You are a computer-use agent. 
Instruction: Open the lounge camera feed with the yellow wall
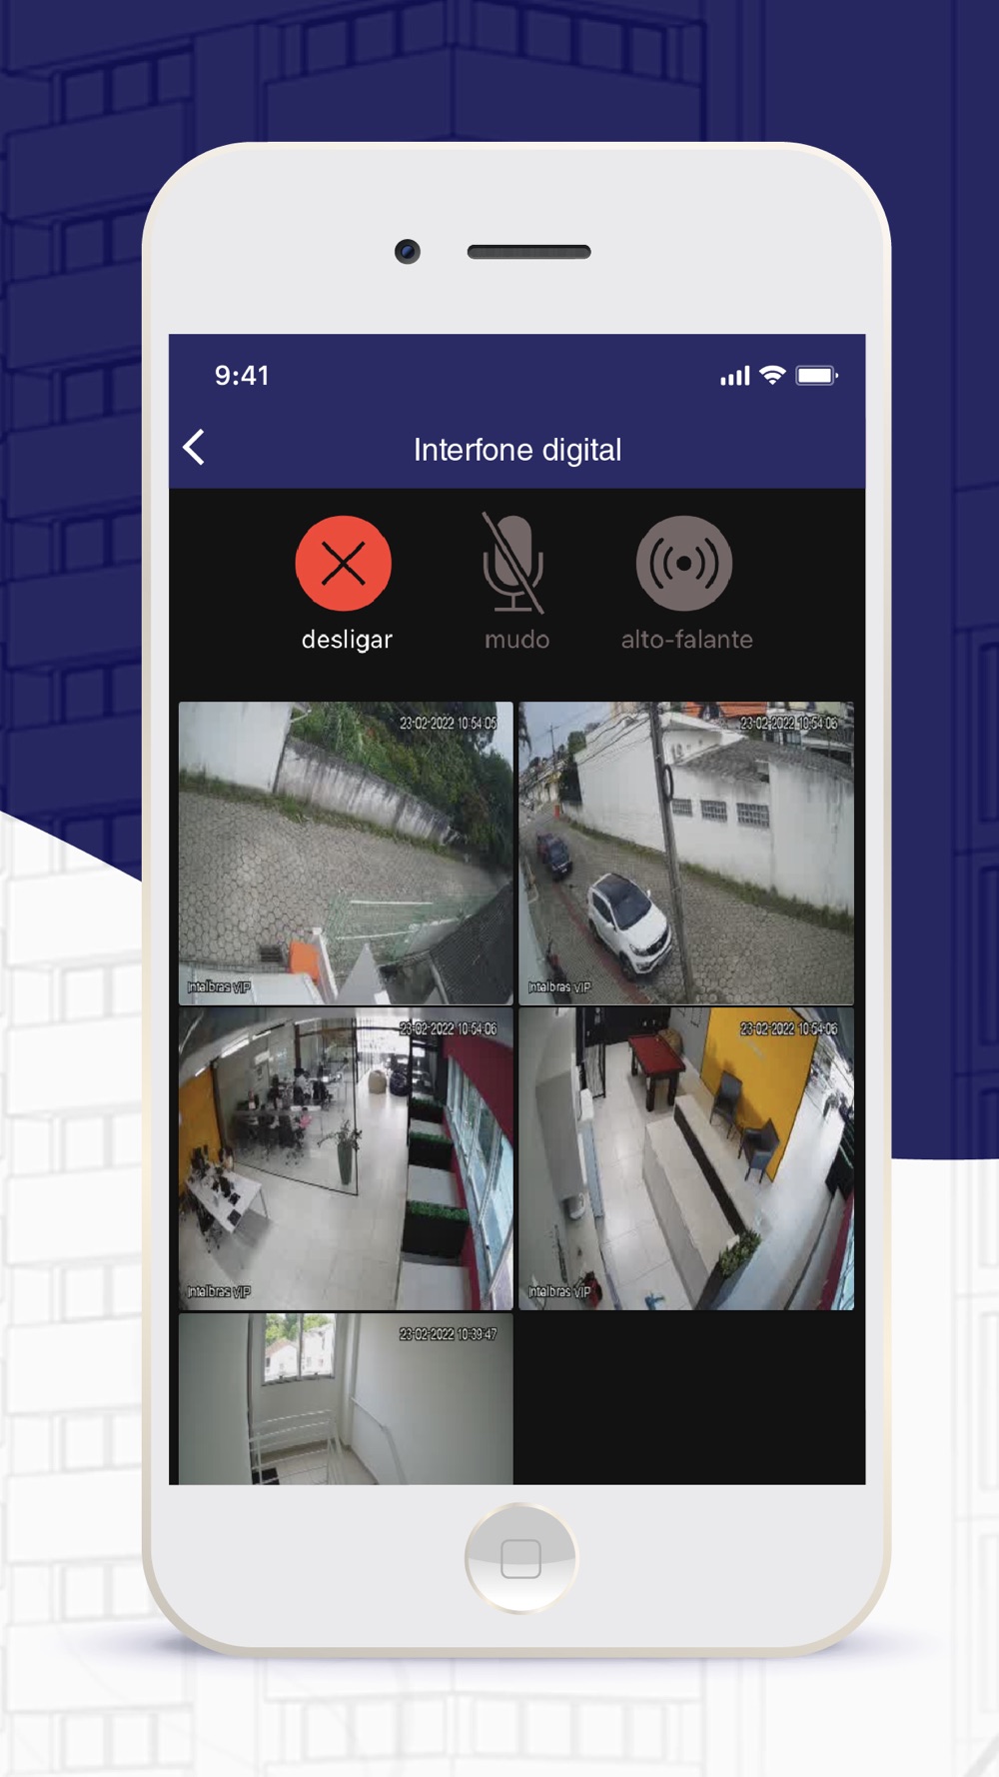click(686, 1158)
